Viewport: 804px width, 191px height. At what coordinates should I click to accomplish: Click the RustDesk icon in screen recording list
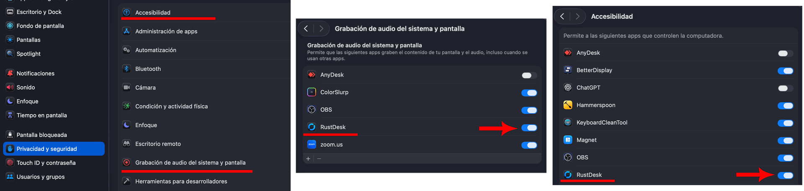[x=312, y=127]
